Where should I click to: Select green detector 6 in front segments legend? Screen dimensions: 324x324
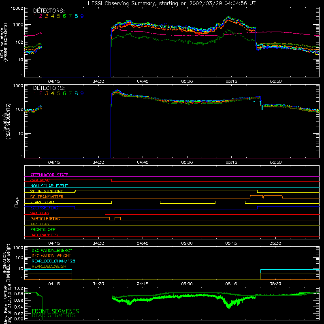[64, 16]
